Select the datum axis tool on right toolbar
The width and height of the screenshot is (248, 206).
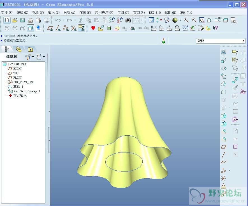[224, 155]
